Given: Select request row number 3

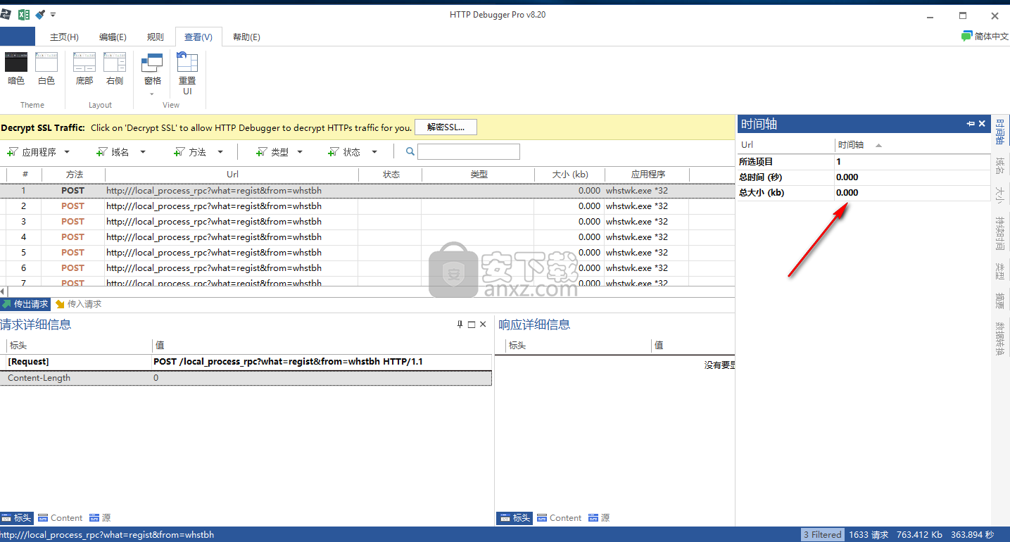Looking at the screenshot, I should (x=367, y=222).
